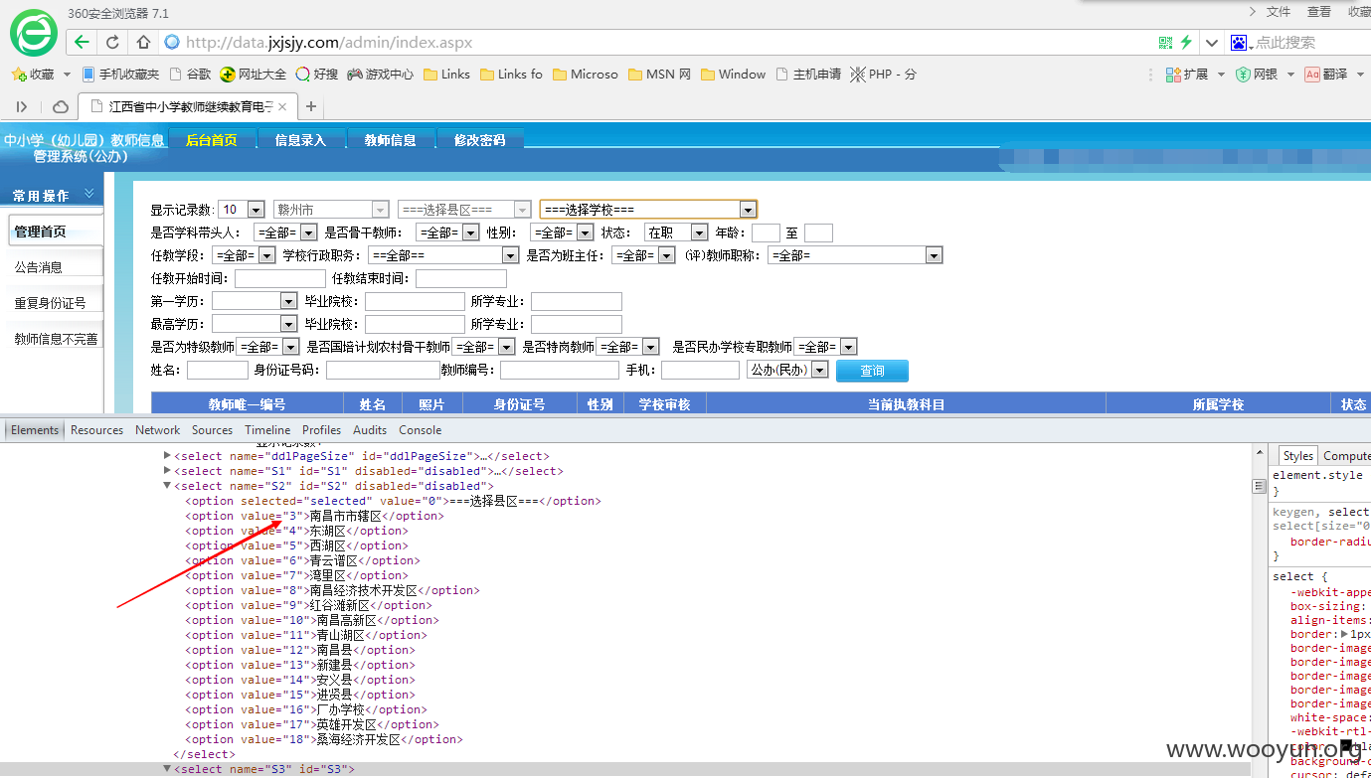Open the 是否骨干教师 dropdown

pos(447,233)
